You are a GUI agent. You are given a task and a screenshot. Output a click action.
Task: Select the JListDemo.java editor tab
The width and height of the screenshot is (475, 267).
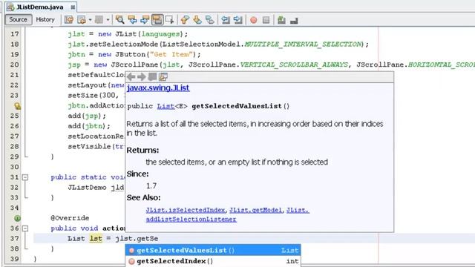40,7
